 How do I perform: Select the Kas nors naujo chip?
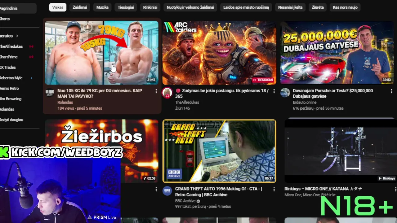point(345,7)
